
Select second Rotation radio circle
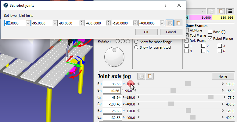coord(123,41)
